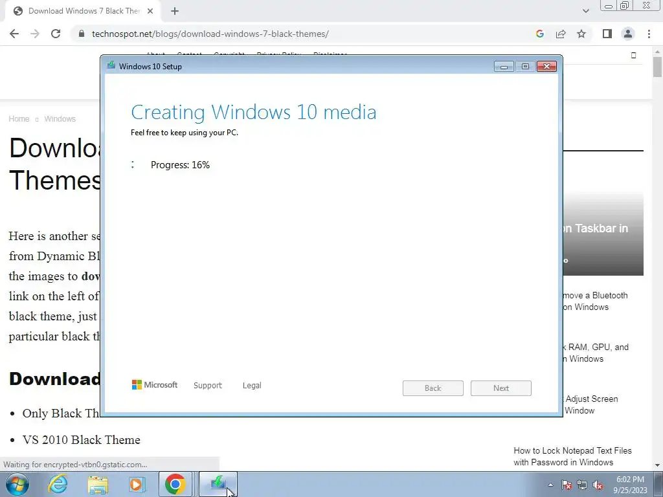This screenshot has height=497, width=663.
Task: Open Google icon in address bar
Action: coord(539,34)
